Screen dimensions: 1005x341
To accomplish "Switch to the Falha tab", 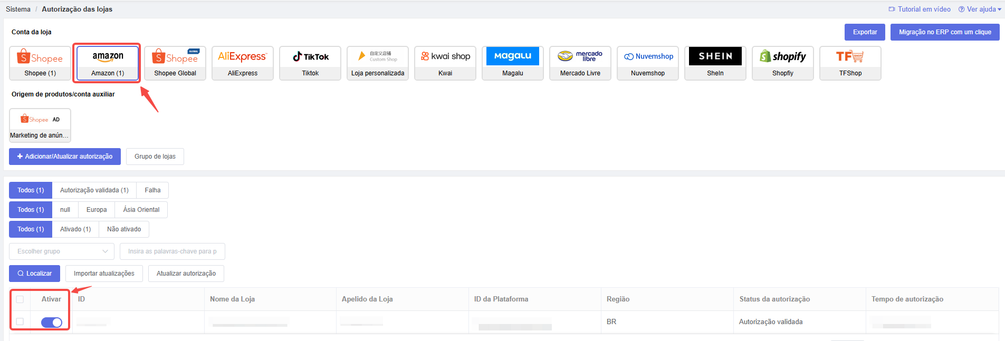I will click(152, 190).
